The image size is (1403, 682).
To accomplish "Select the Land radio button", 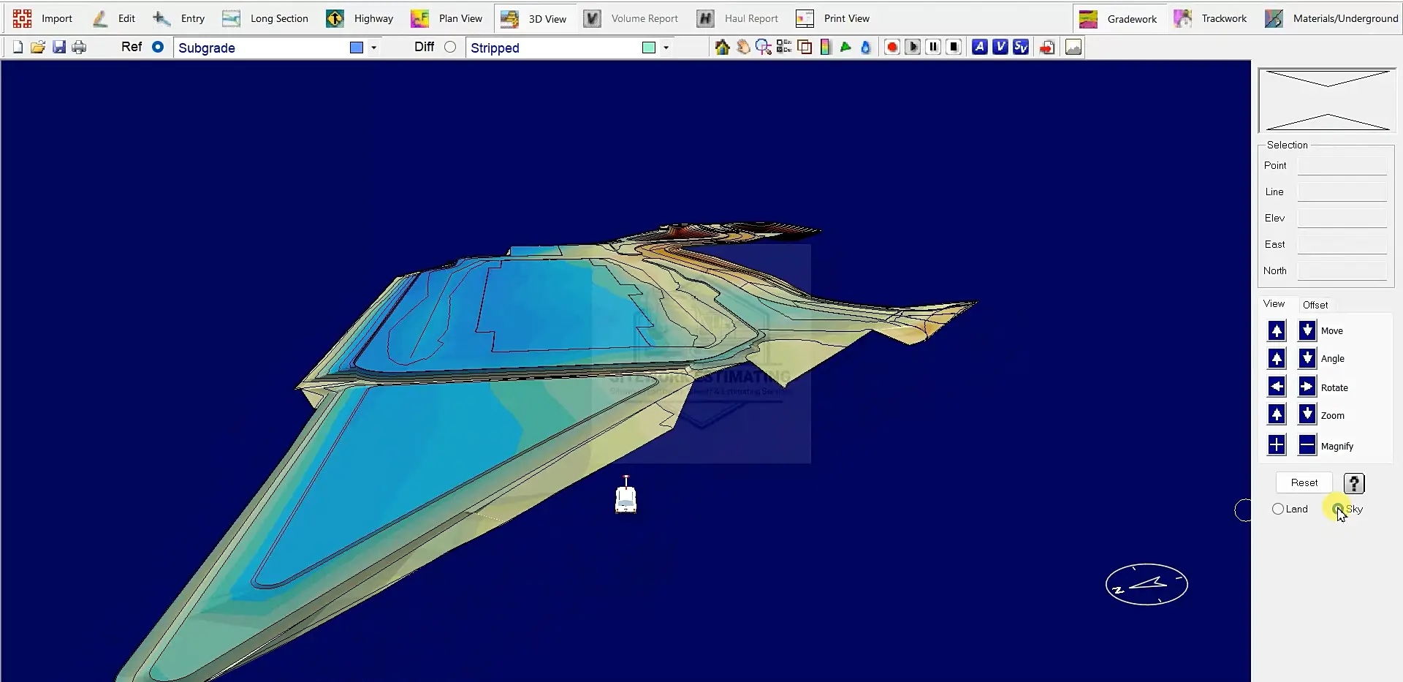I will point(1278,509).
